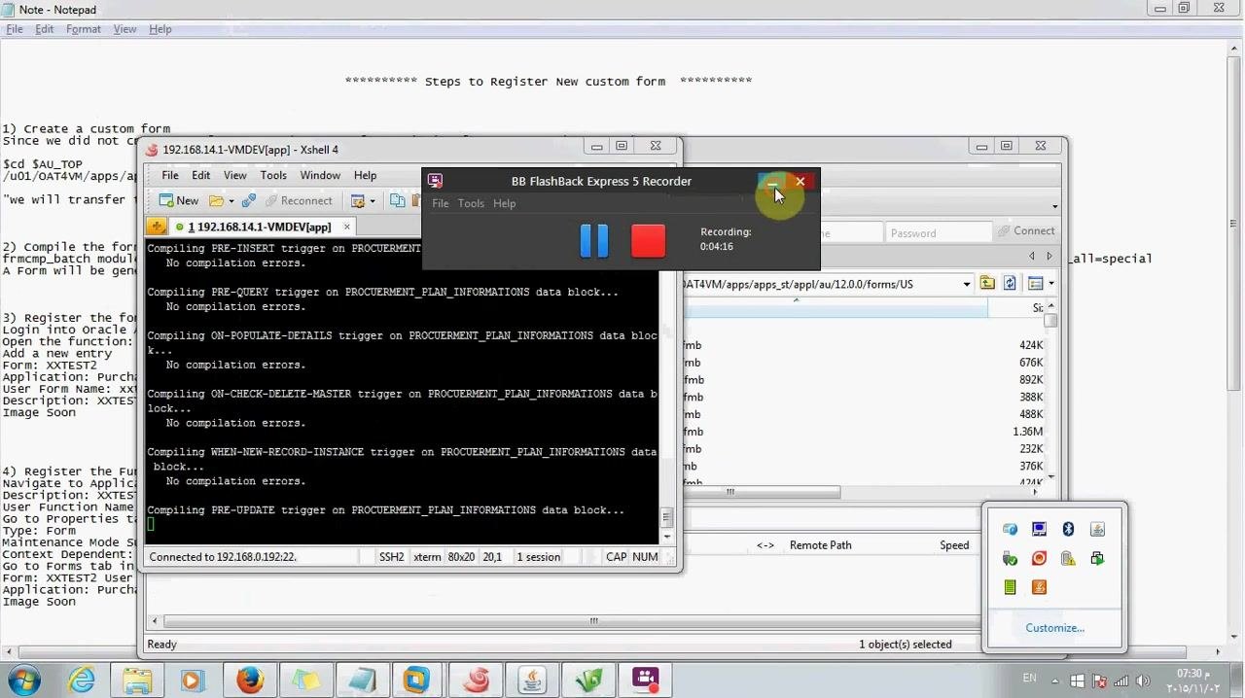Open the Notepad Edit menu
Viewport: 1245px width, 698px height.
point(45,29)
